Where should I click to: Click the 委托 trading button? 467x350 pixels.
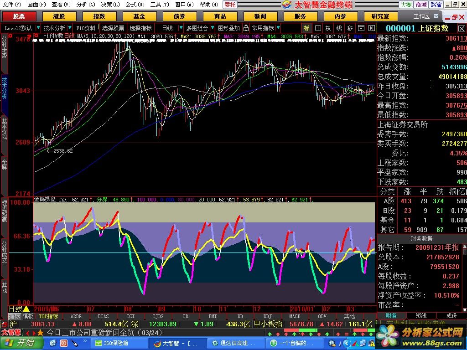pos(230,5)
